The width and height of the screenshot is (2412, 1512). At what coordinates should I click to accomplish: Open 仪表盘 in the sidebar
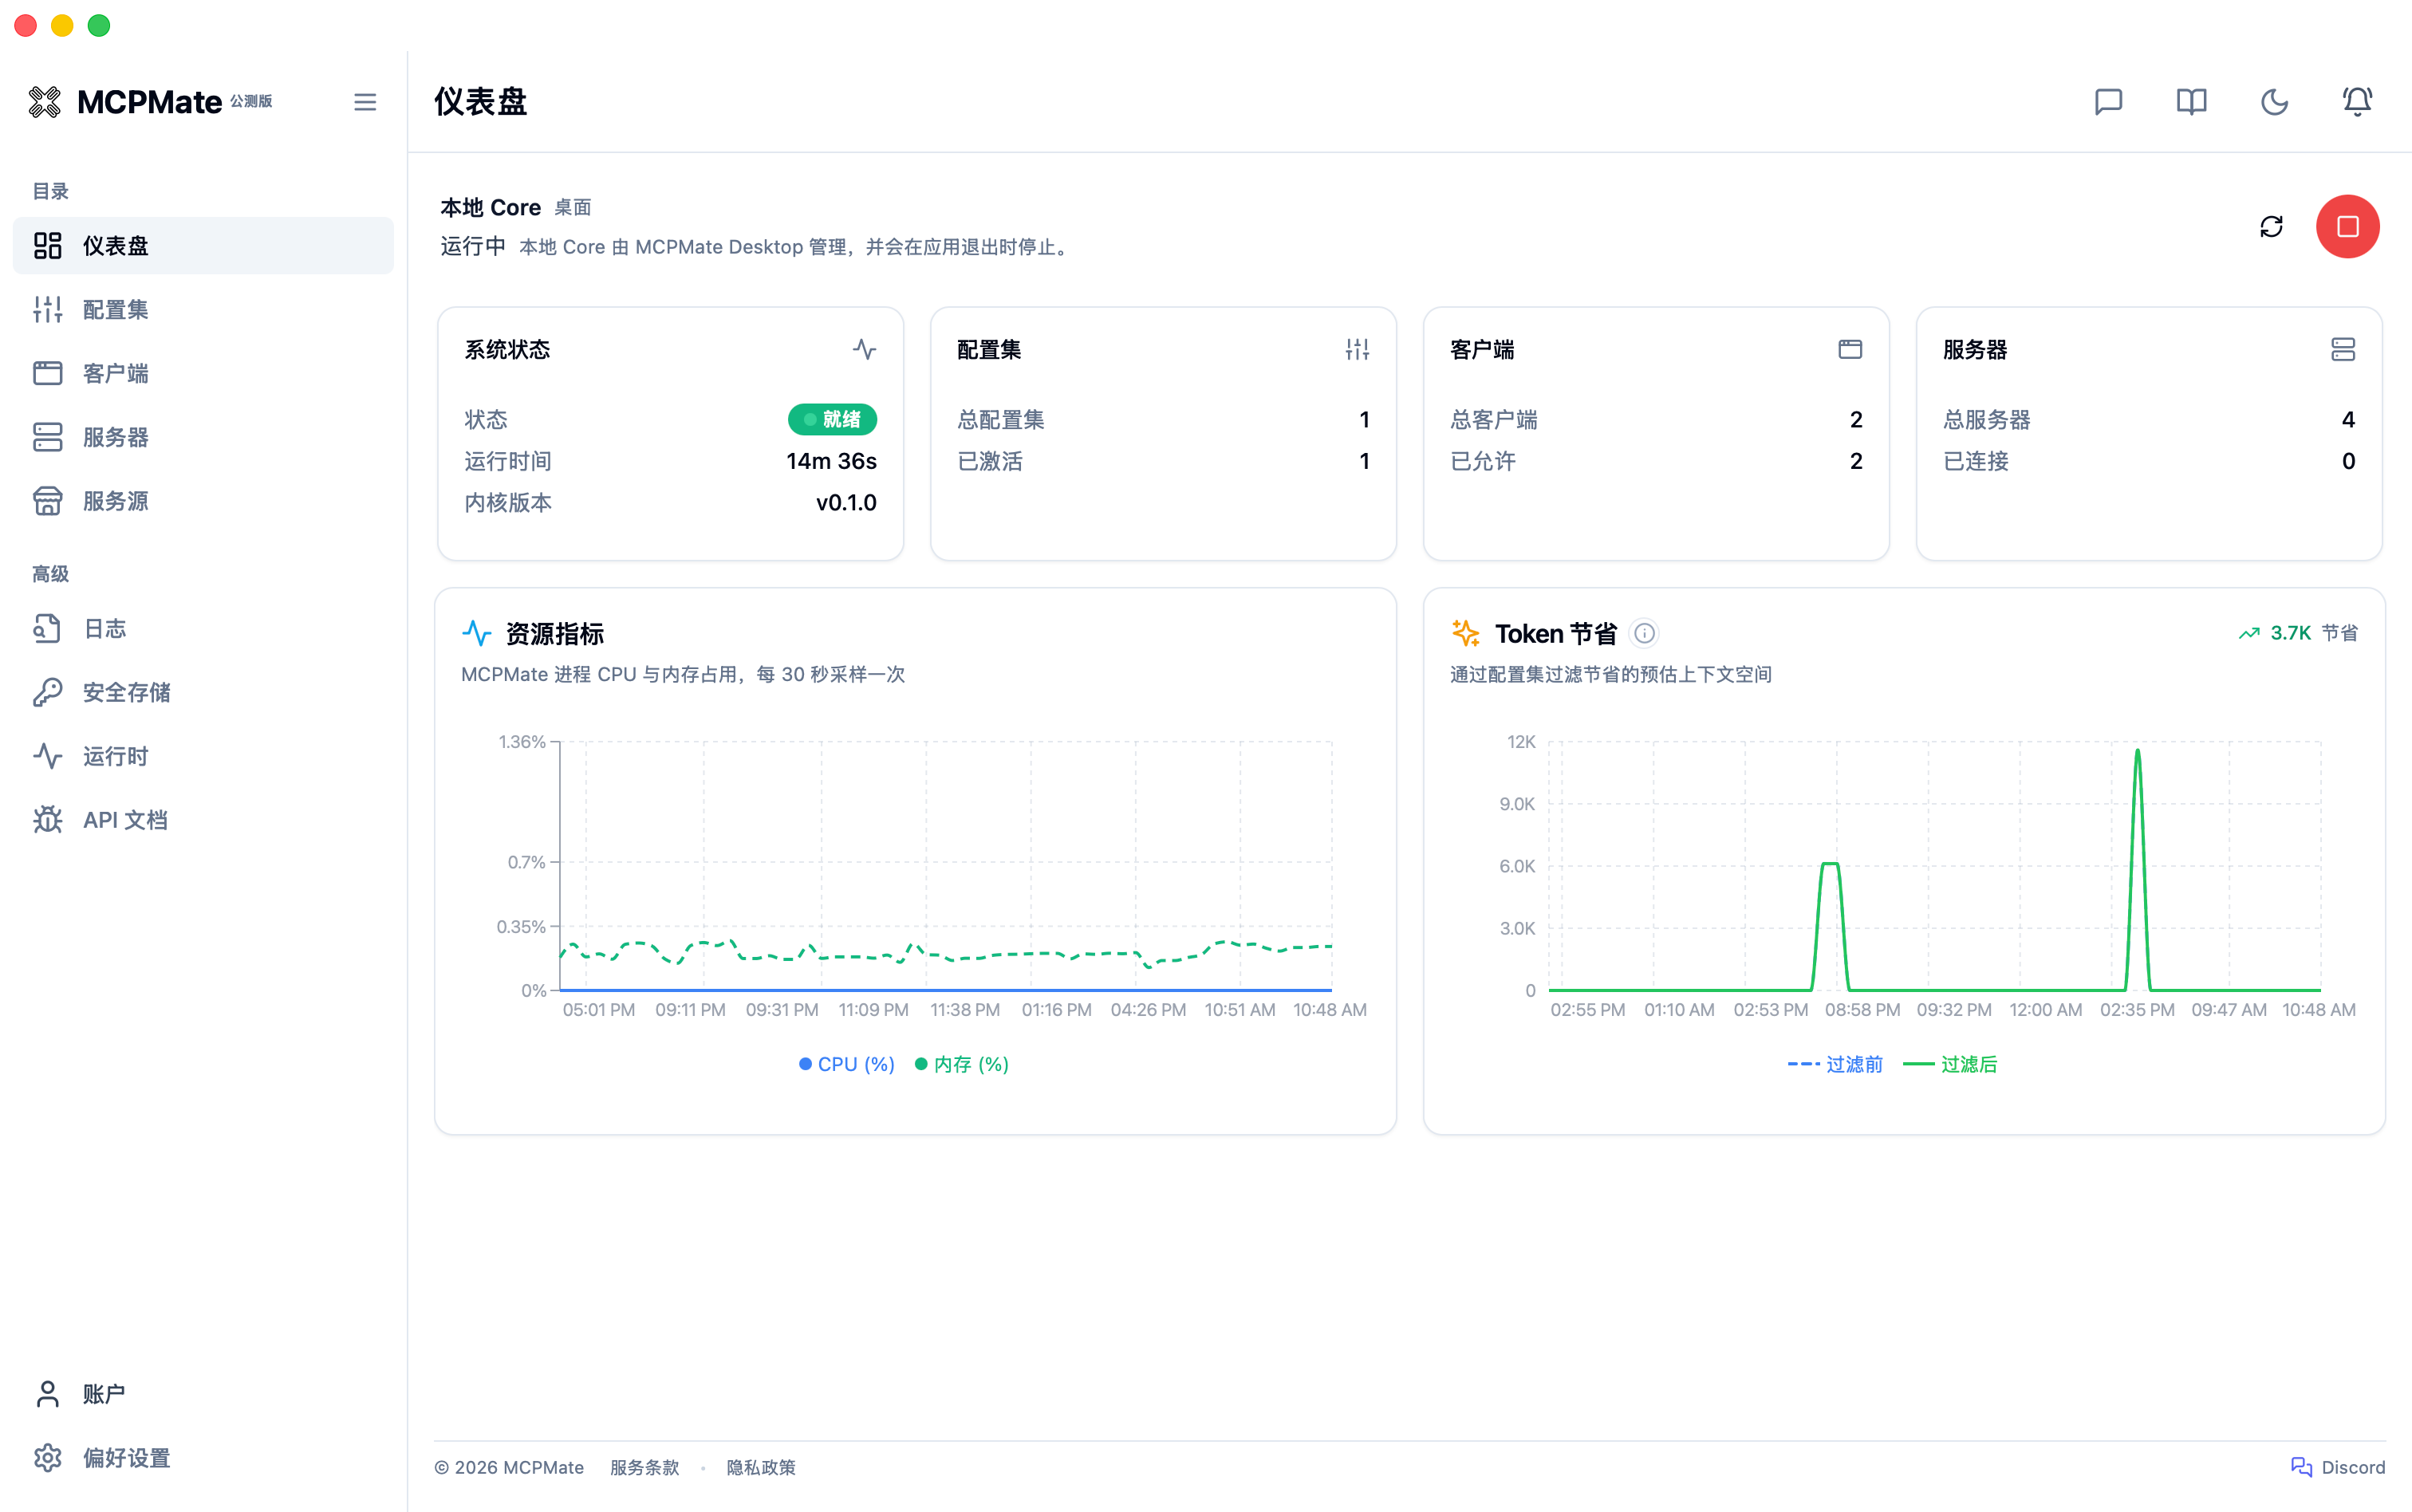[203, 246]
